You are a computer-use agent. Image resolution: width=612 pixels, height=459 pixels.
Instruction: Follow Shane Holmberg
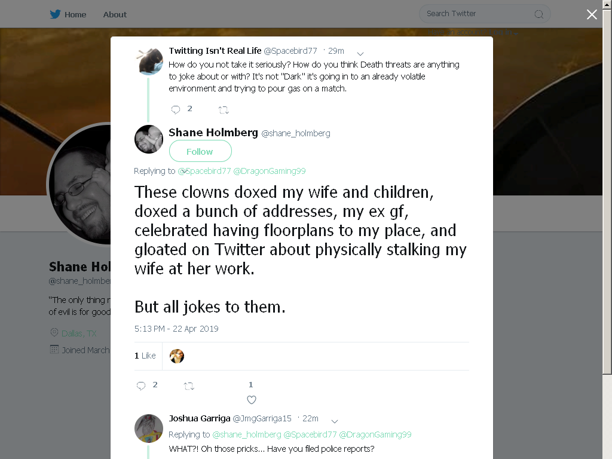(200, 151)
